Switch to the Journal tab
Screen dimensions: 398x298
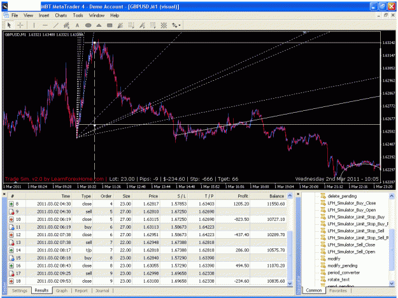pos(102,290)
